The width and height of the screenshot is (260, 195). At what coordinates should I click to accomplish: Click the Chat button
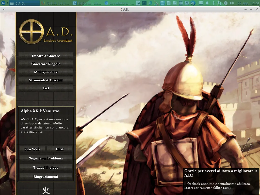click(x=60, y=149)
